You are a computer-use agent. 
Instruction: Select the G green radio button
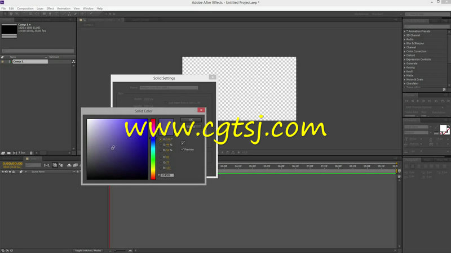pos(161,162)
